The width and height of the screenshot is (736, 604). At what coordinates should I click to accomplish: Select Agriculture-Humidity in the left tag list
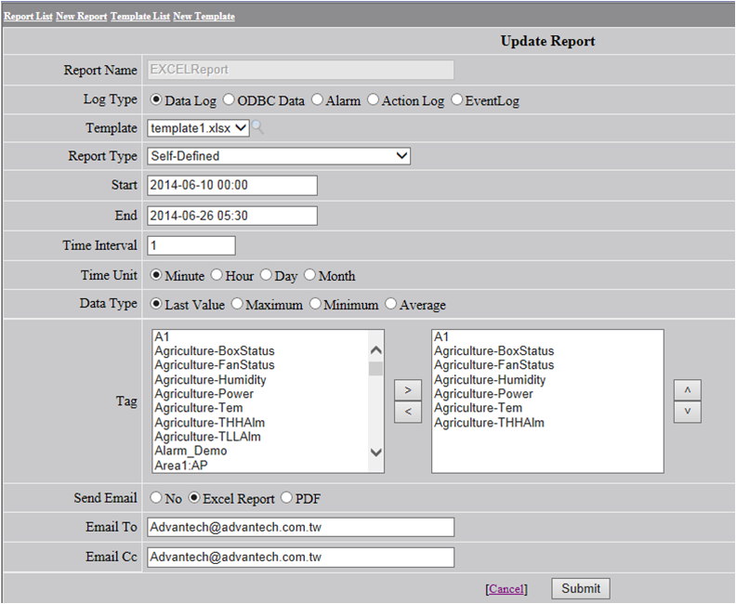click(210, 379)
